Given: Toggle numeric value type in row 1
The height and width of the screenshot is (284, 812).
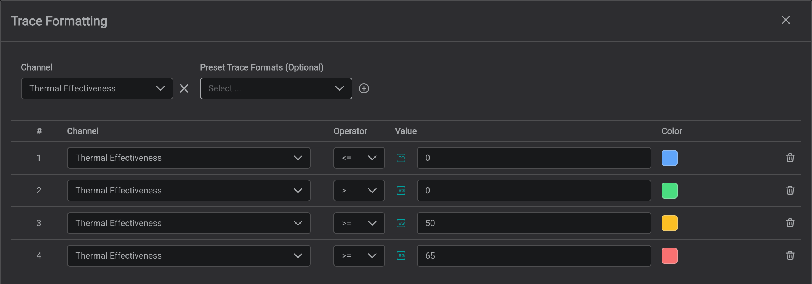Looking at the screenshot, I should click(x=401, y=158).
